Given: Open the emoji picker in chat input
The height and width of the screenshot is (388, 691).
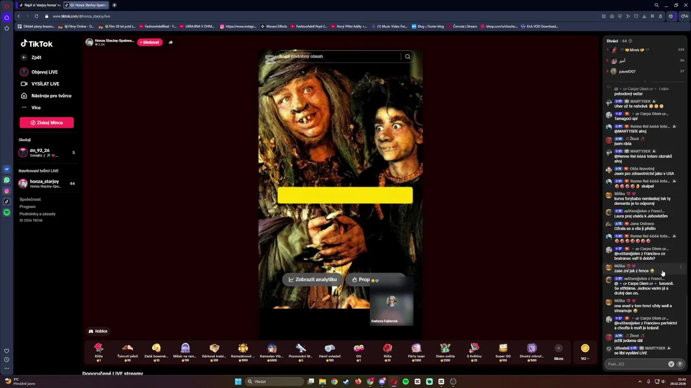Looking at the screenshot, I should click(x=671, y=364).
